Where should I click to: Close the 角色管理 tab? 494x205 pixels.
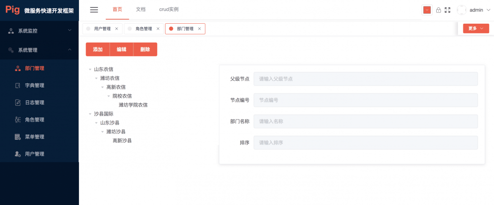point(158,29)
